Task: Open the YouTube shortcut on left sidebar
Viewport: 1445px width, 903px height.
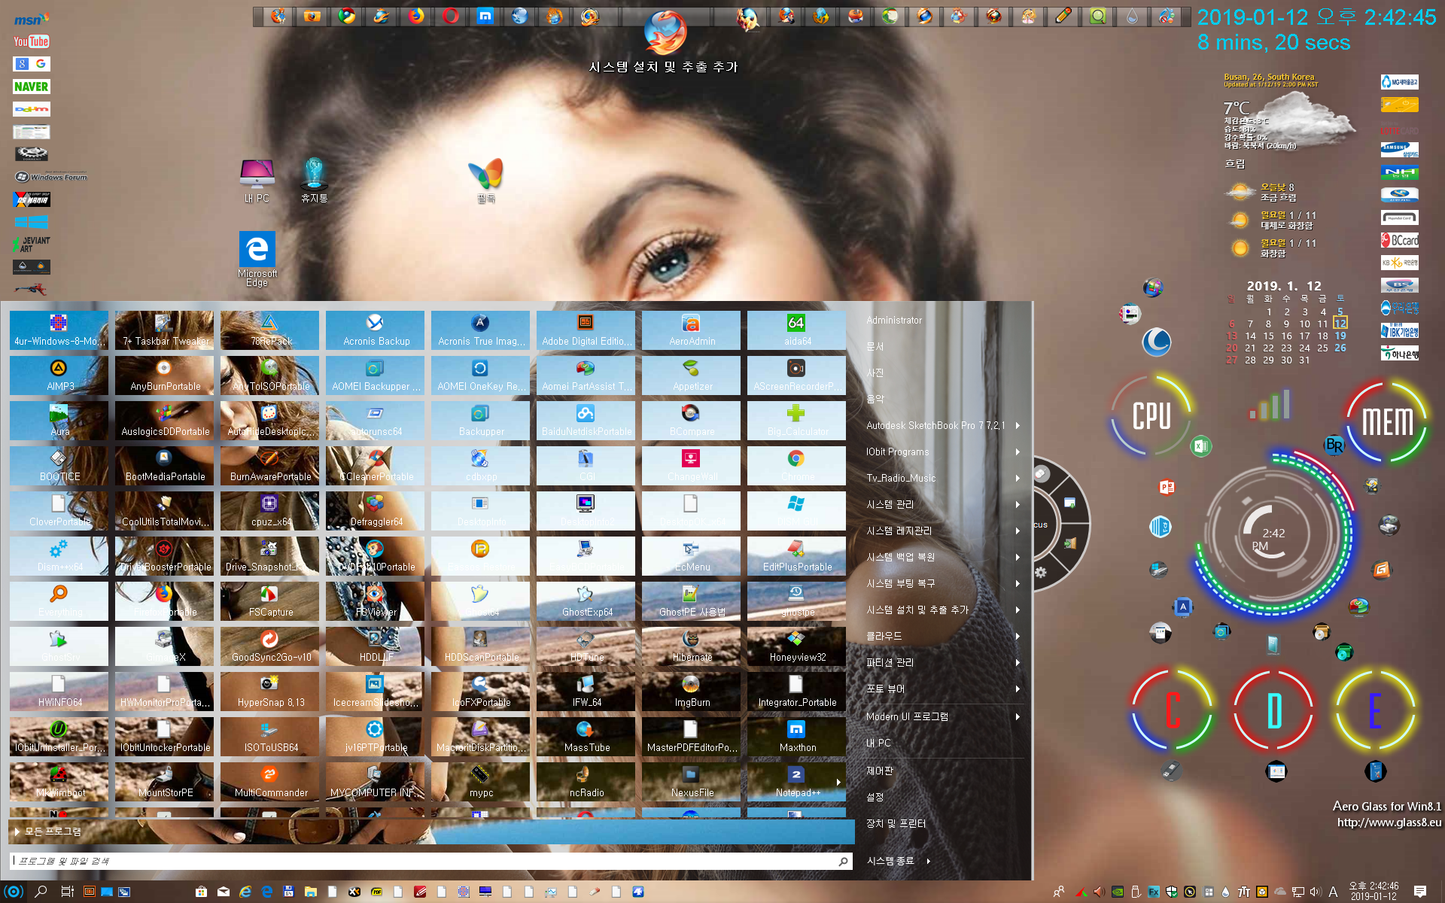Action: click(x=32, y=41)
